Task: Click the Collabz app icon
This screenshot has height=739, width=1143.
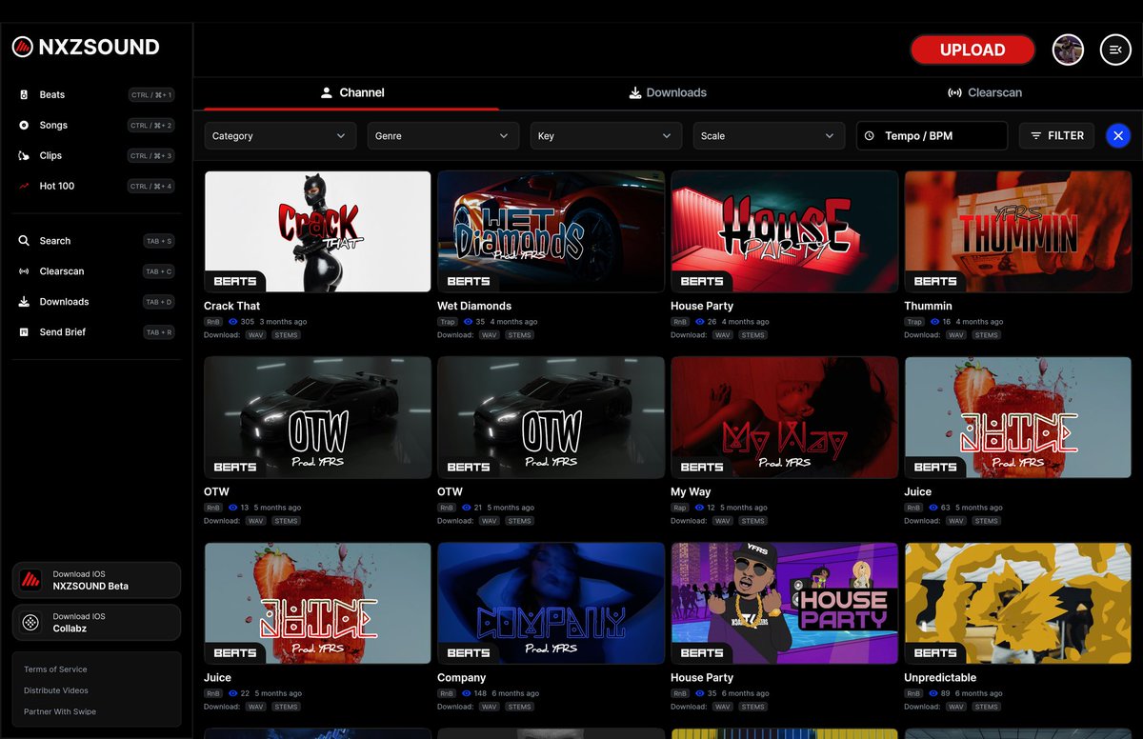Action: tap(31, 622)
